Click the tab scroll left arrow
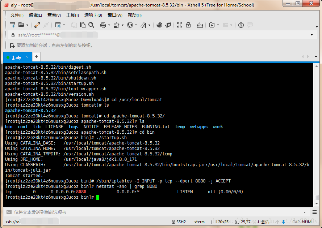This screenshot has height=228, width=322. (x=302, y=56)
